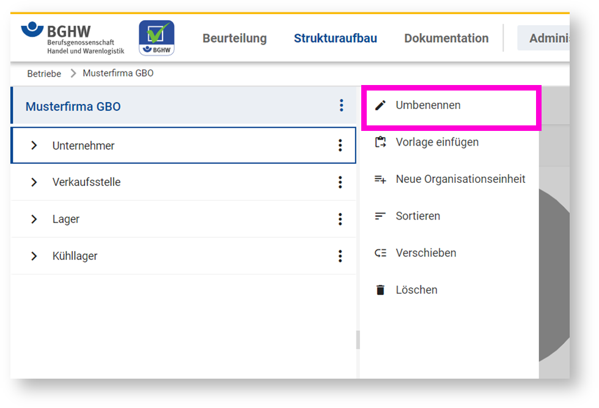Expand the Lager tree node
Image resolution: width=599 pixels, height=408 pixels.
(x=34, y=219)
